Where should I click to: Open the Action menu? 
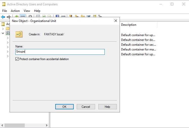(x=15, y=11)
